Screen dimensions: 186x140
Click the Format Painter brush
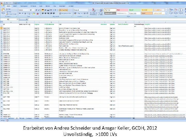point(12,14)
